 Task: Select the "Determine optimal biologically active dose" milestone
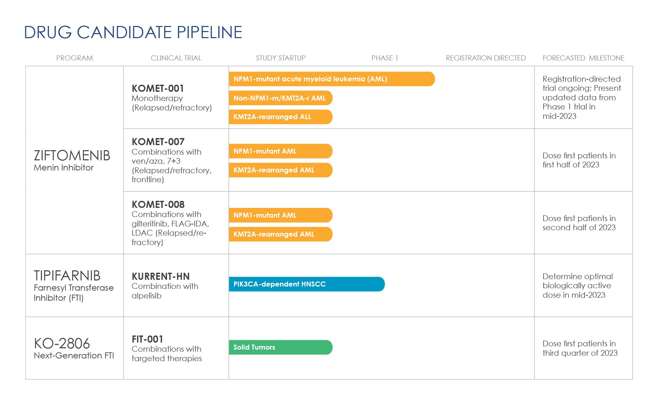click(577, 286)
